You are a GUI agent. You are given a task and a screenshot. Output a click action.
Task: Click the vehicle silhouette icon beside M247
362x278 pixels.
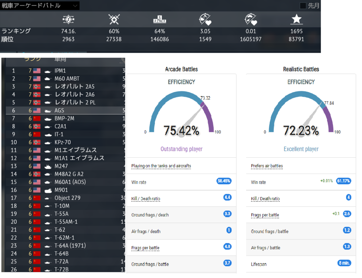click(x=48, y=166)
